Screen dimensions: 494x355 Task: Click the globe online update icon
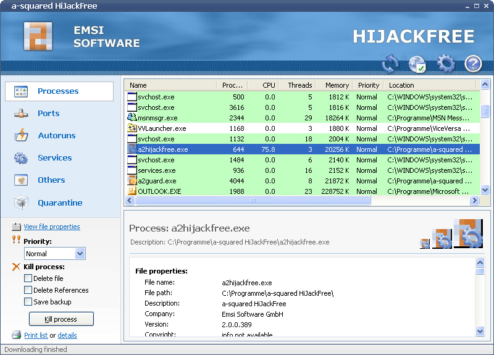coord(417,64)
